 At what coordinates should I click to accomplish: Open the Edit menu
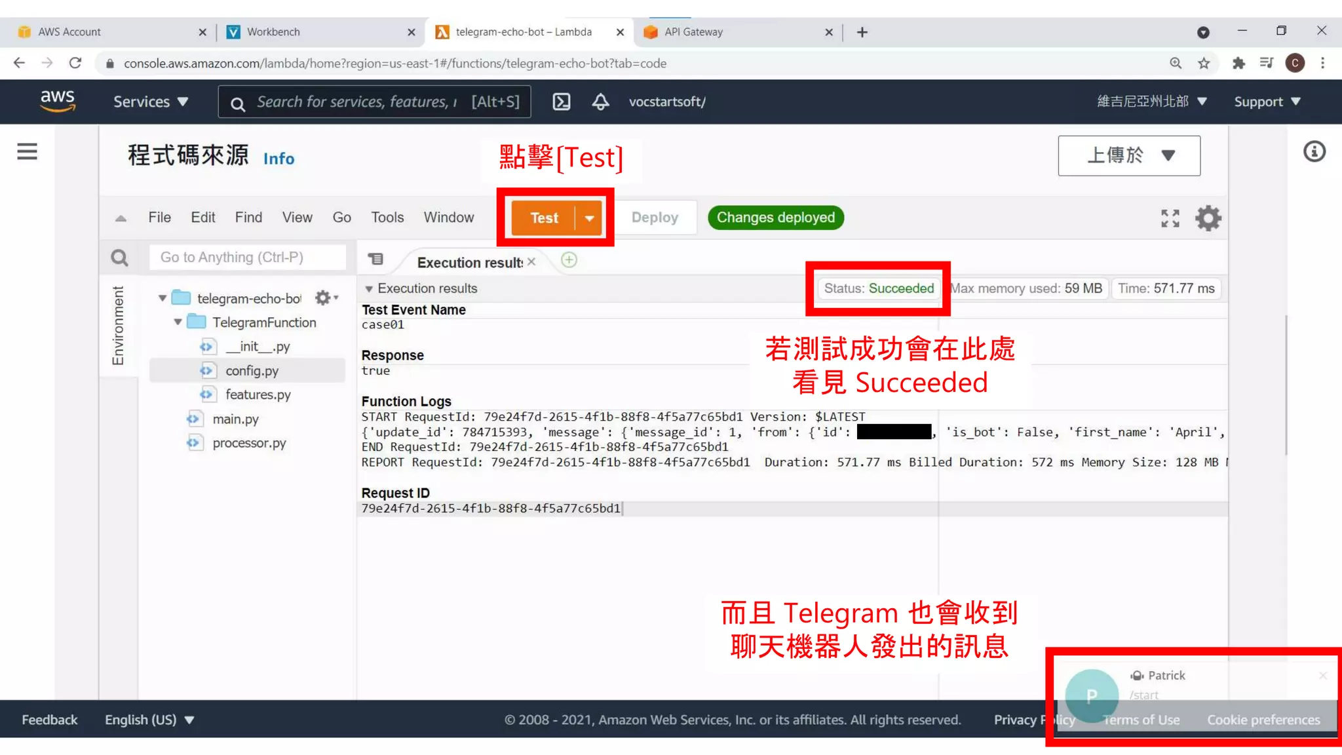pyautogui.click(x=203, y=218)
